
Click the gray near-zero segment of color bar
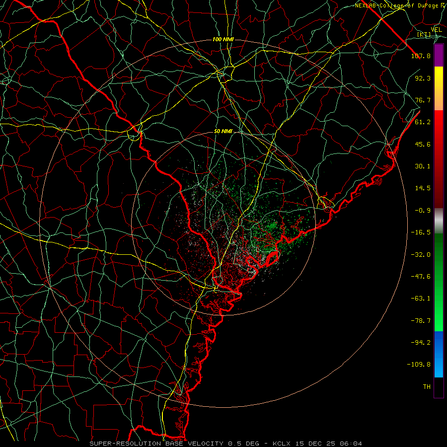(439, 221)
